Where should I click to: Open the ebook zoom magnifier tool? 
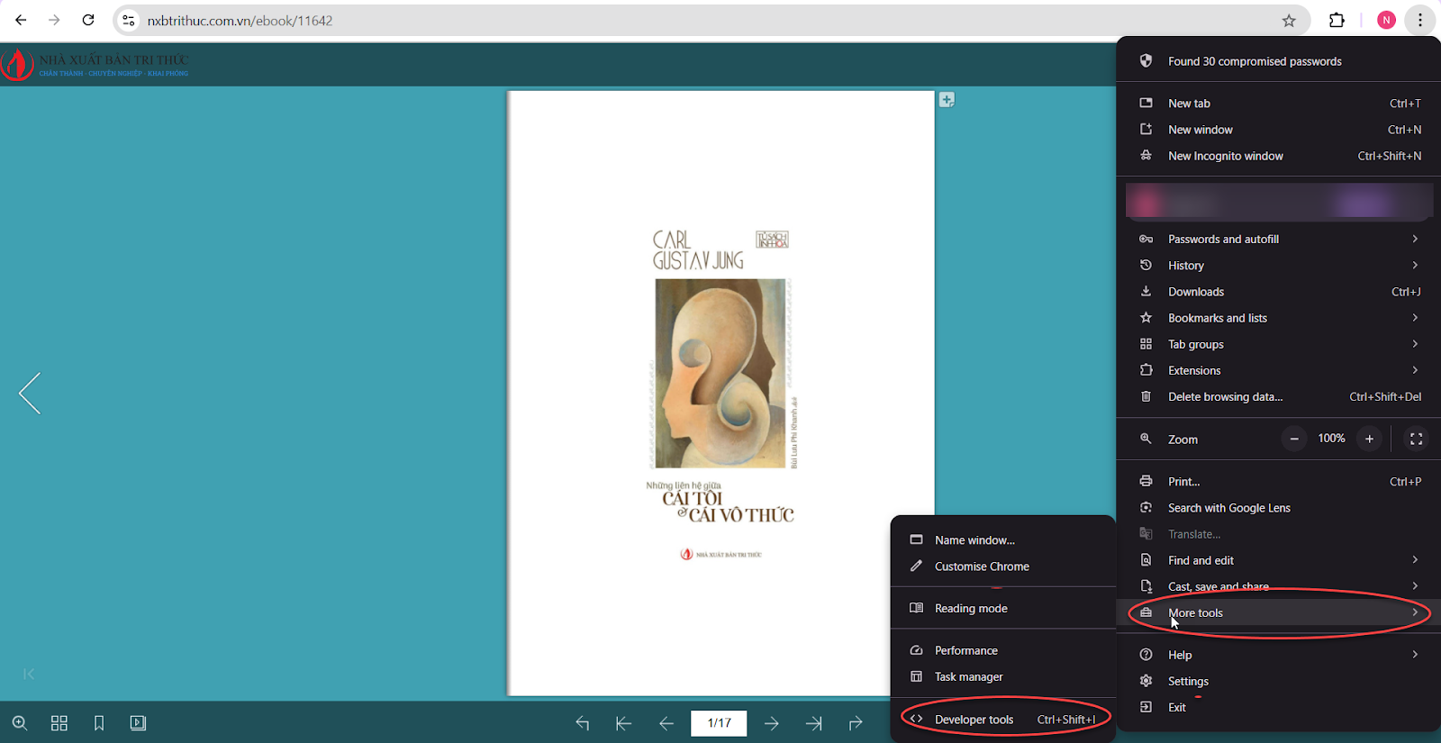[x=20, y=723]
